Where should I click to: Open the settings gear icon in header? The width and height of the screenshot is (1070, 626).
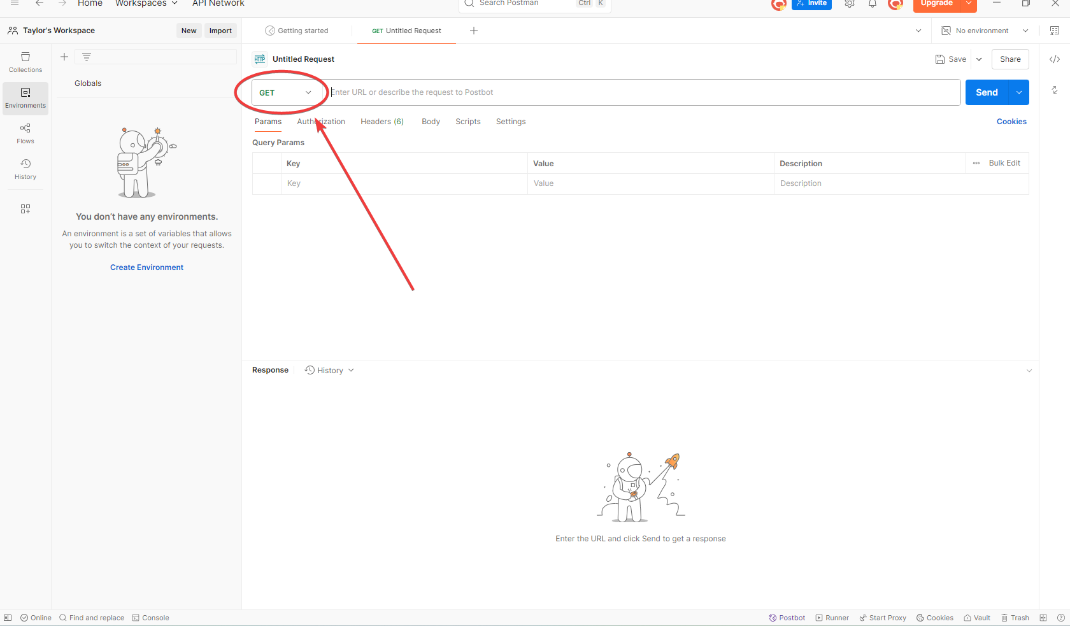(850, 4)
